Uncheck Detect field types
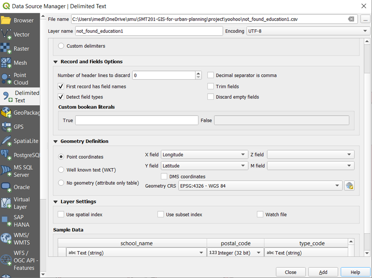The image size is (372, 278). pyautogui.click(x=61, y=97)
